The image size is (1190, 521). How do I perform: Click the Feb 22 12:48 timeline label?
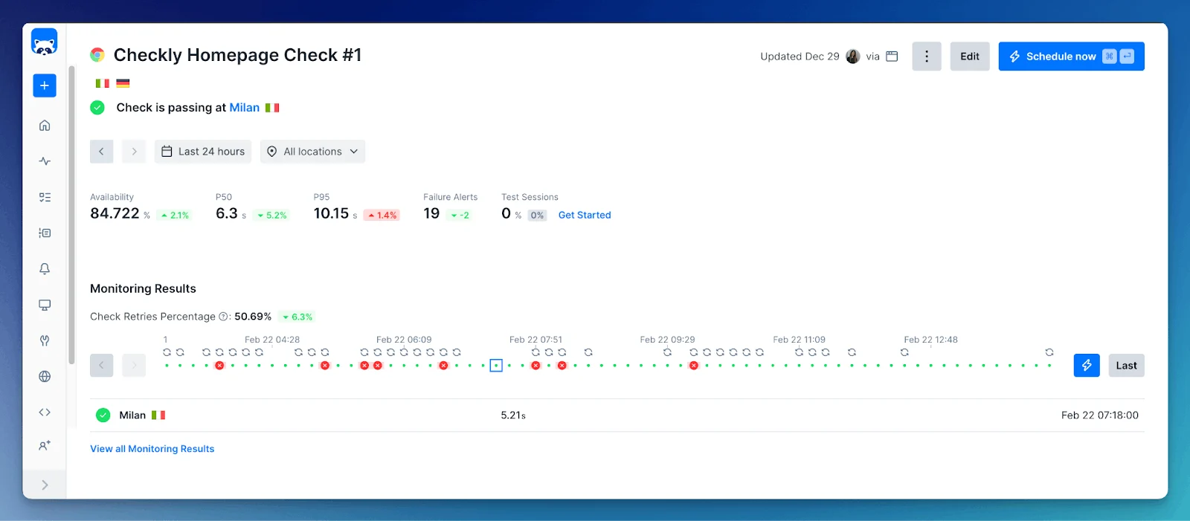point(930,340)
